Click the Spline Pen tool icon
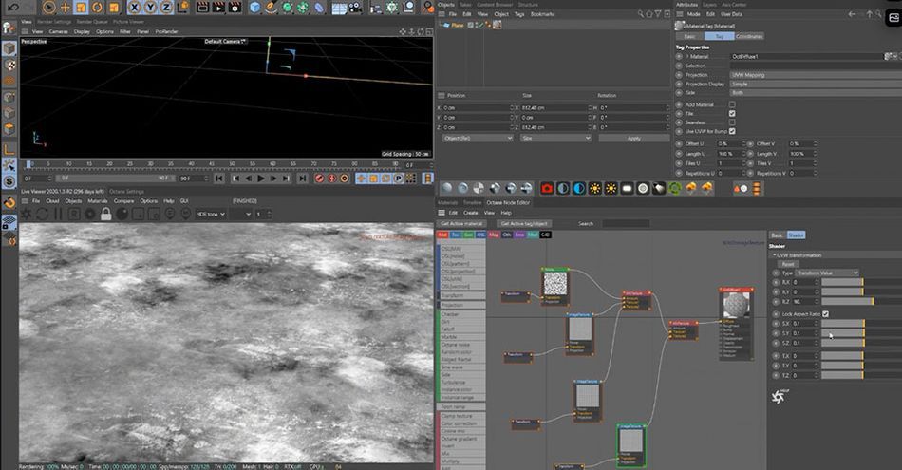 pyautogui.click(x=271, y=8)
